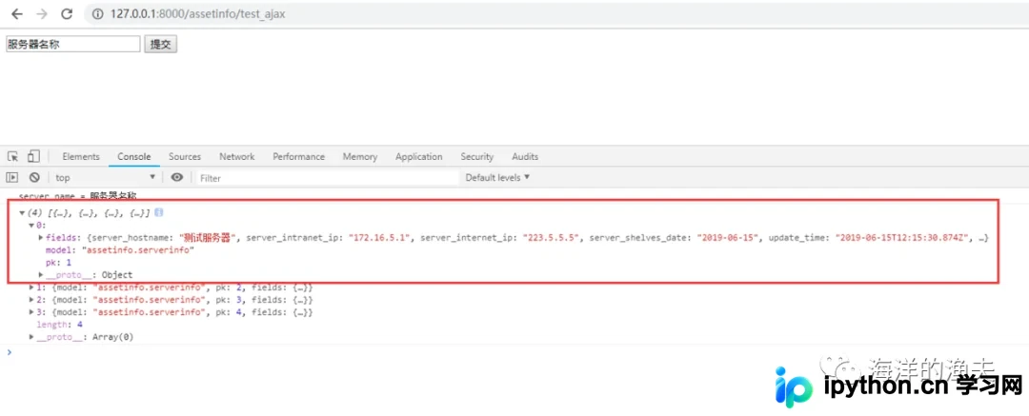Viewport: 1029px width, 416px height.
Task: Expand array item 3 with pk: 4
Action: pos(31,312)
